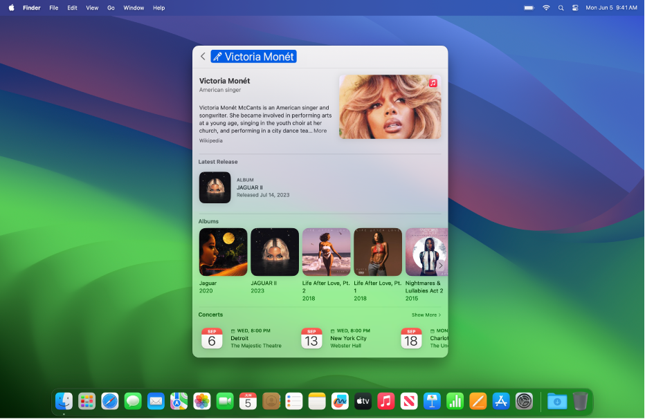Open the Go menu

111,8
